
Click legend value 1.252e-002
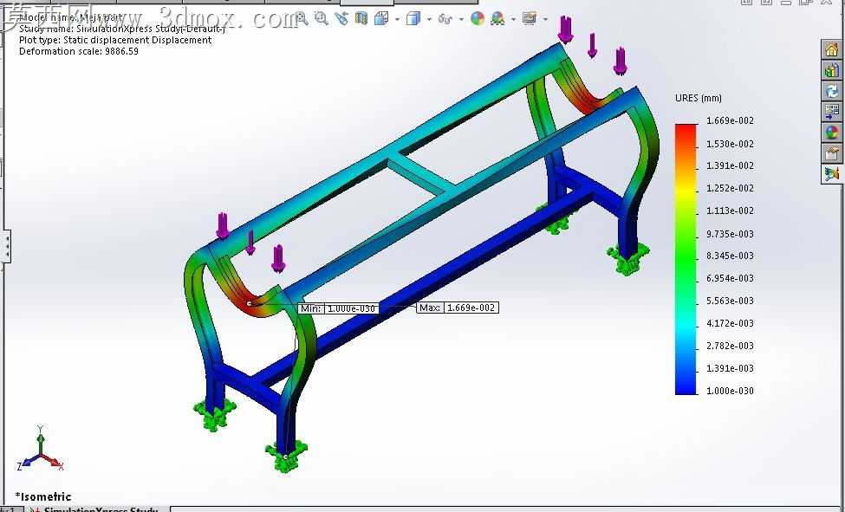pyautogui.click(x=730, y=188)
